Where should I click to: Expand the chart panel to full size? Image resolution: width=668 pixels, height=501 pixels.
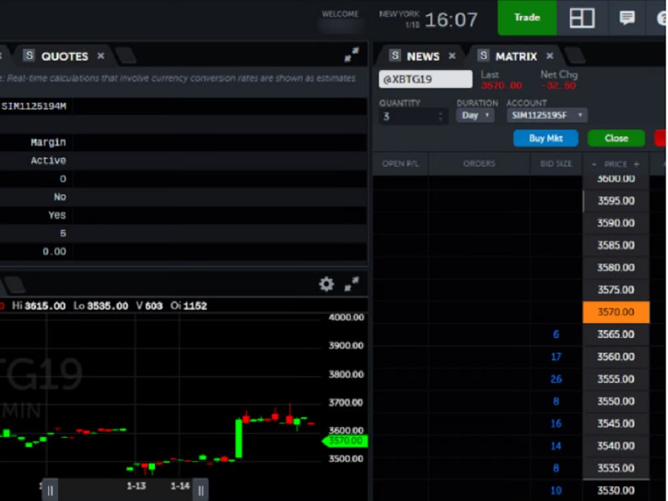coord(351,284)
